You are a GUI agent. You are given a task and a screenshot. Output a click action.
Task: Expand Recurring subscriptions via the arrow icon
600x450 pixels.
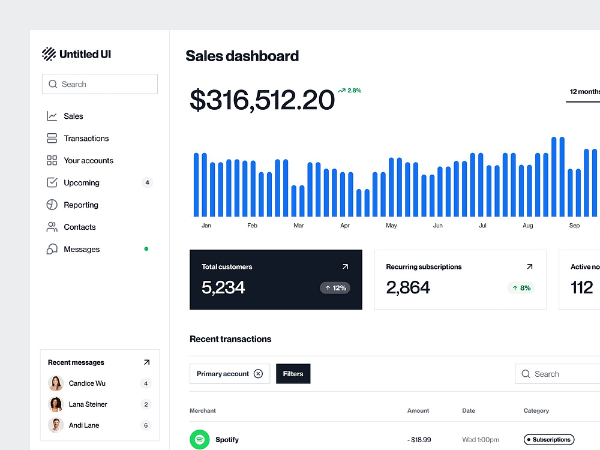tap(529, 266)
